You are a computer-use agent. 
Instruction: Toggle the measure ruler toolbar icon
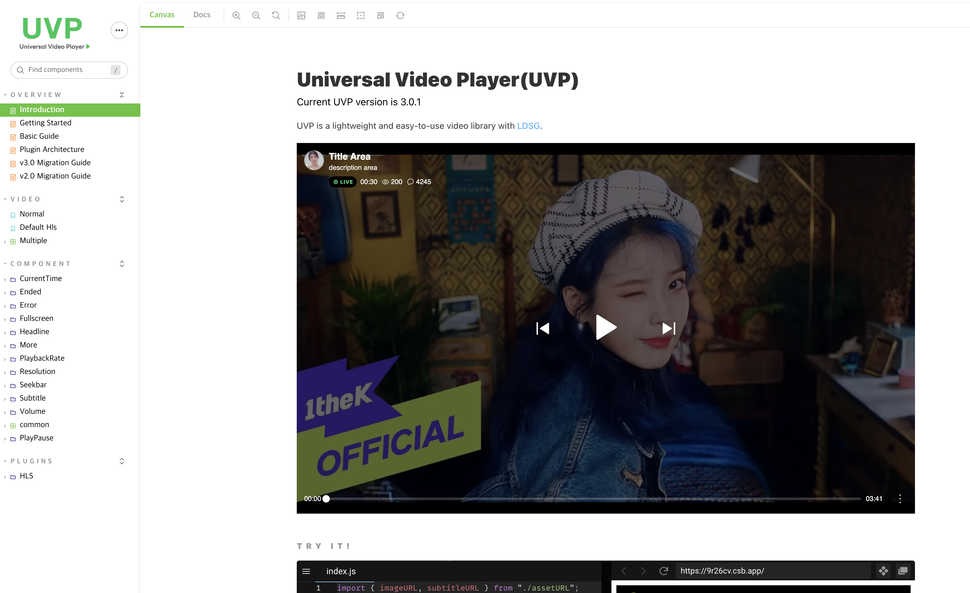coord(341,15)
